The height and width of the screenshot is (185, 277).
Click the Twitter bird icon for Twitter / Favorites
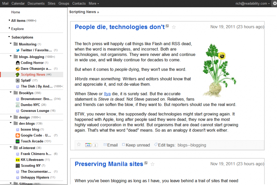pos(18,50)
